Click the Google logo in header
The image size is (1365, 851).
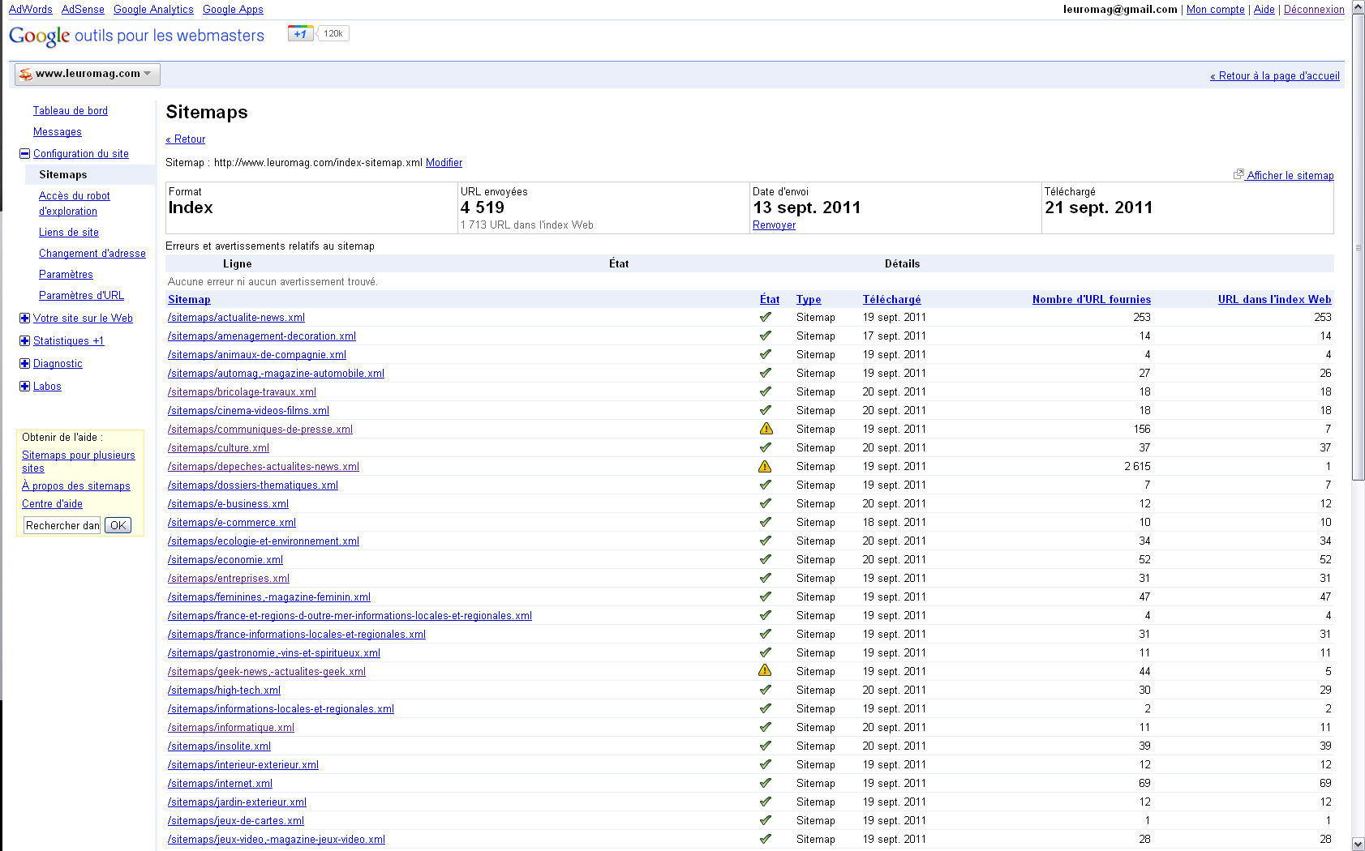39,36
